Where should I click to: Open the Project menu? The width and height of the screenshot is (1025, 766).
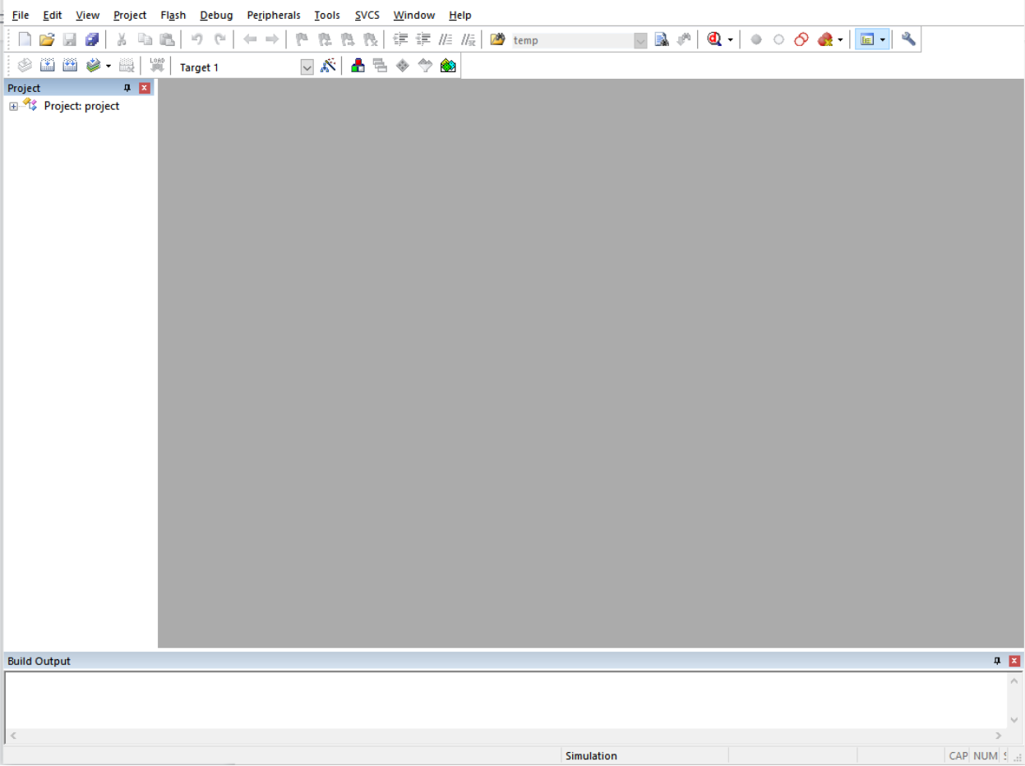pos(130,15)
